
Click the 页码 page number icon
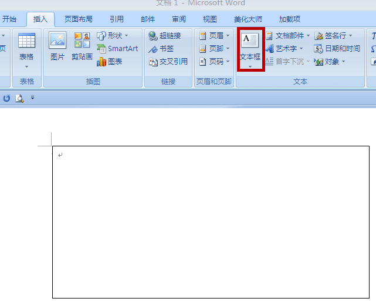[x=202, y=62]
